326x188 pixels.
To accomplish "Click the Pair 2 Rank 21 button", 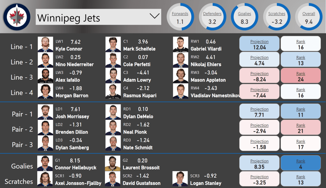I will (x=300, y=127).
